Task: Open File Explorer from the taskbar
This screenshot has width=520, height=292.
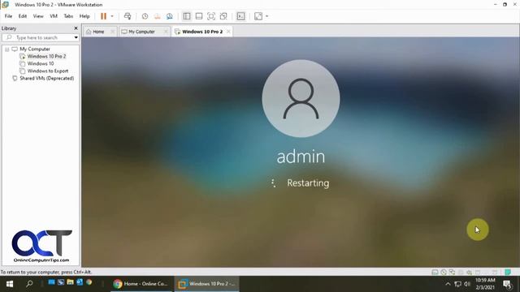Action: click(x=70, y=282)
